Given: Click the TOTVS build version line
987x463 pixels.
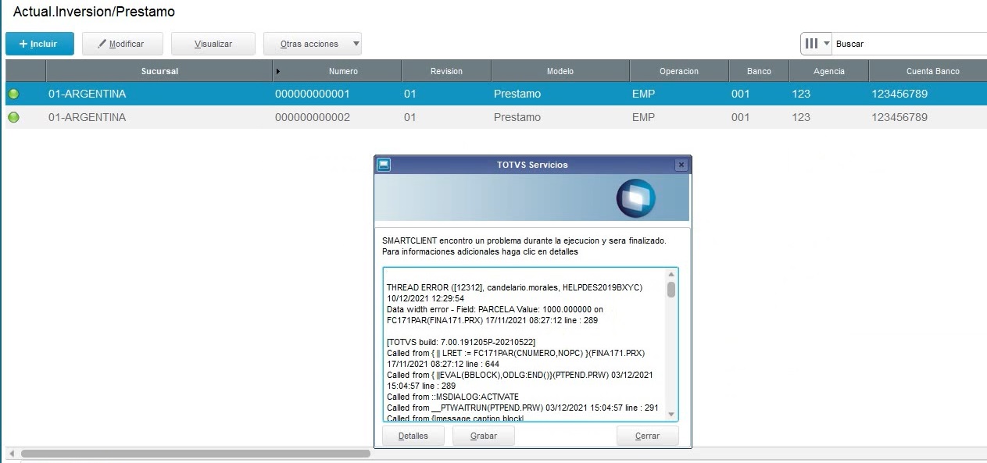Looking at the screenshot, I should point(461,342).
